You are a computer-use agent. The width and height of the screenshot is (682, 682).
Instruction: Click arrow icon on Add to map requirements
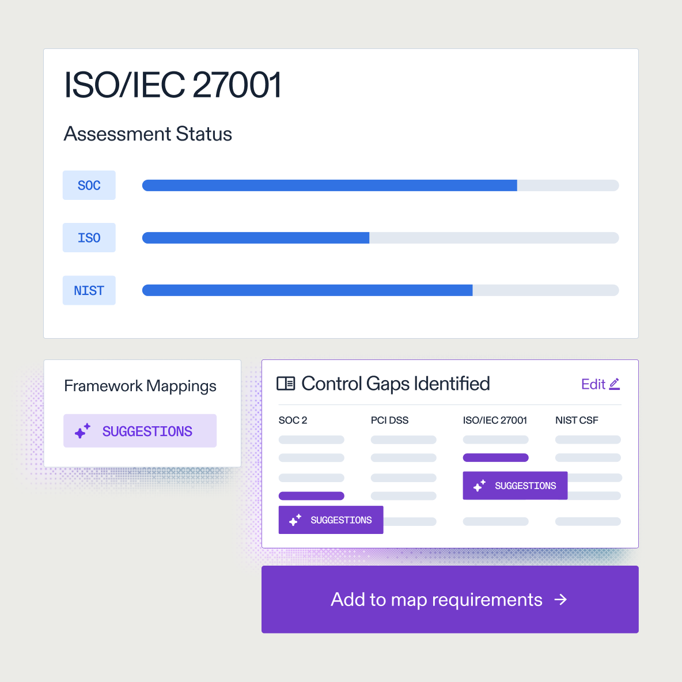(x=560, y=600)
